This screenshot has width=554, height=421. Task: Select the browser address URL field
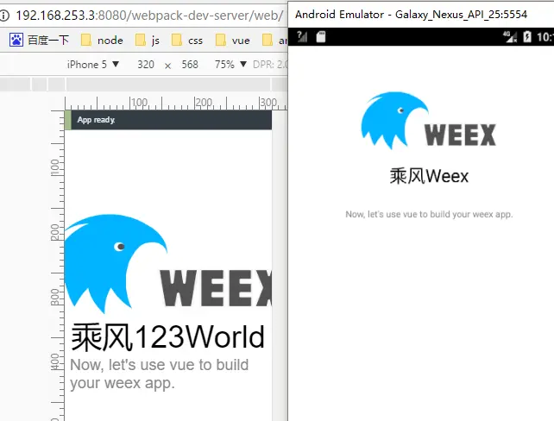[148, 16]
